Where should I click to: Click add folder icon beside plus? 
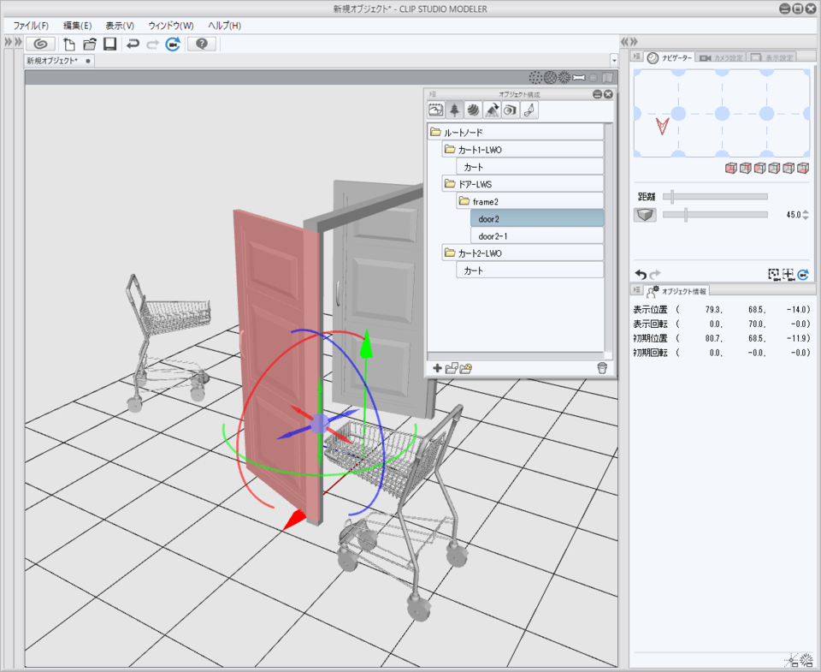tap(452, 368)
